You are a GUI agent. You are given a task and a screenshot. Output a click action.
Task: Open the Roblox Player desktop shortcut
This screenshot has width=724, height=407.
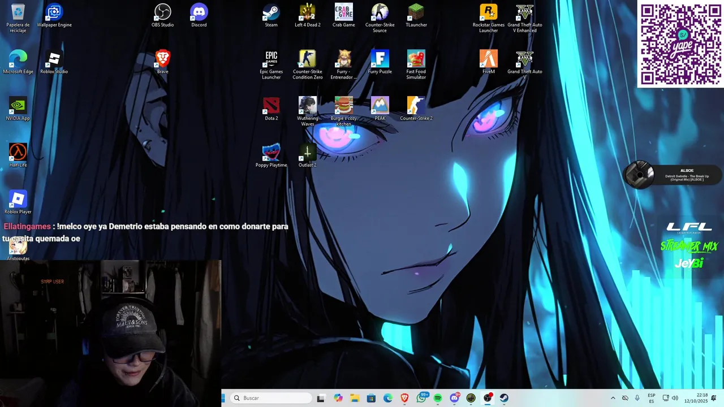(18, 202)
